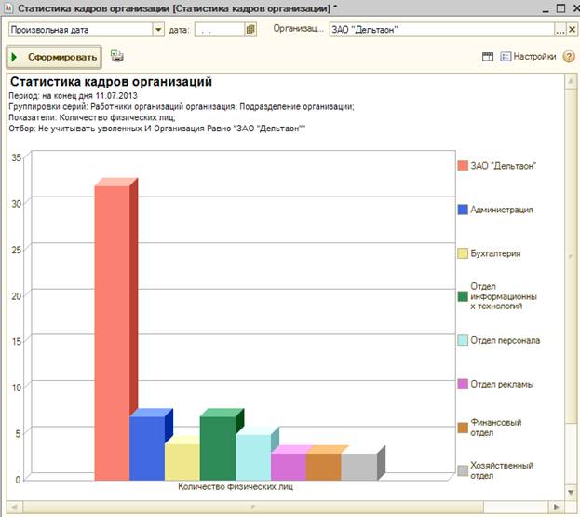Click the gray Хозяйственный отдел bar

(x=358, y=466)
